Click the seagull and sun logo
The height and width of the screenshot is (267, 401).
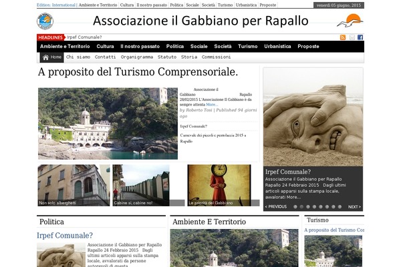pyautogui.click(x=350, y=21)
